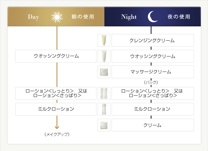Switch to the Night 夜の使用 header
Image resolution: width=208 pixels, height=151 pixels.
152,17
